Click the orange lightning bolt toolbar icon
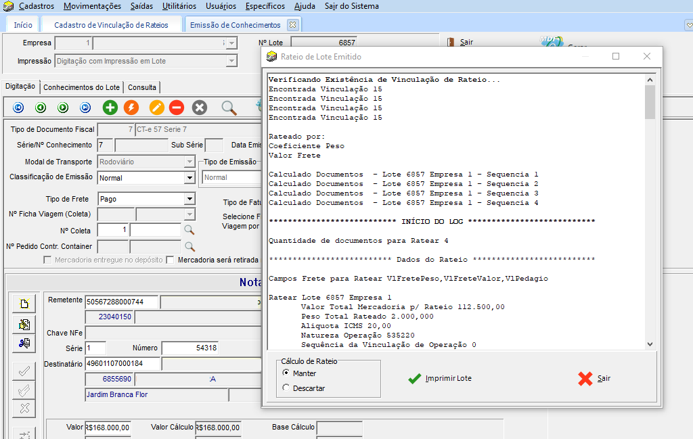Image resolution: width=693 pixels, height=439 pixels. click(x=131, y=108)
